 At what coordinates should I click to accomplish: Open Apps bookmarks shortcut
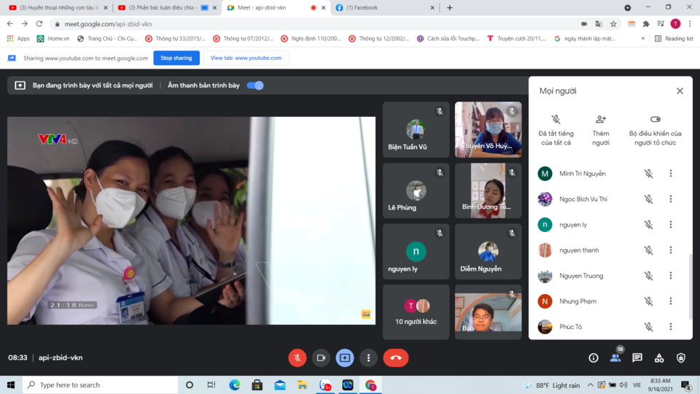click(18, 39)
